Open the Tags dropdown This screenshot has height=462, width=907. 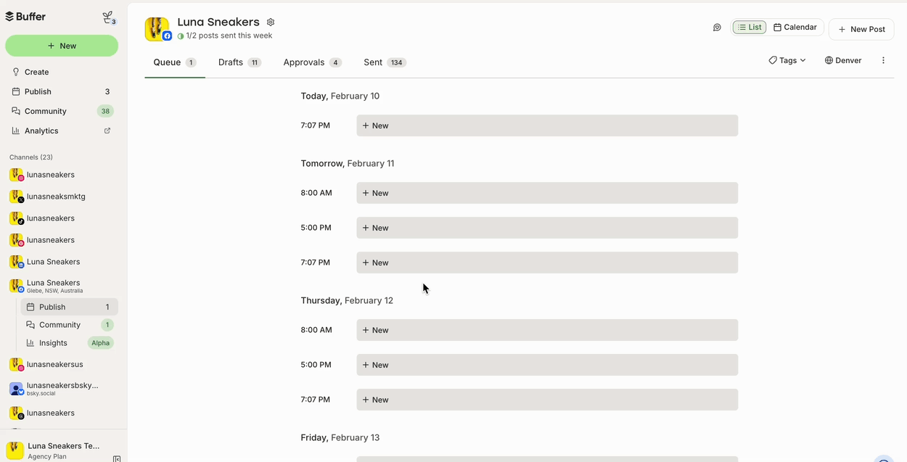click(x=787, y=60)
